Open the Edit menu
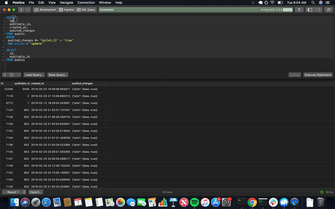 41,3
